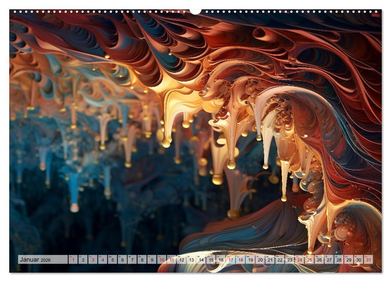The height and width of the screenshot is (282, 391).
Task: Select day 27 on the strip
Action: coord(329,260)
